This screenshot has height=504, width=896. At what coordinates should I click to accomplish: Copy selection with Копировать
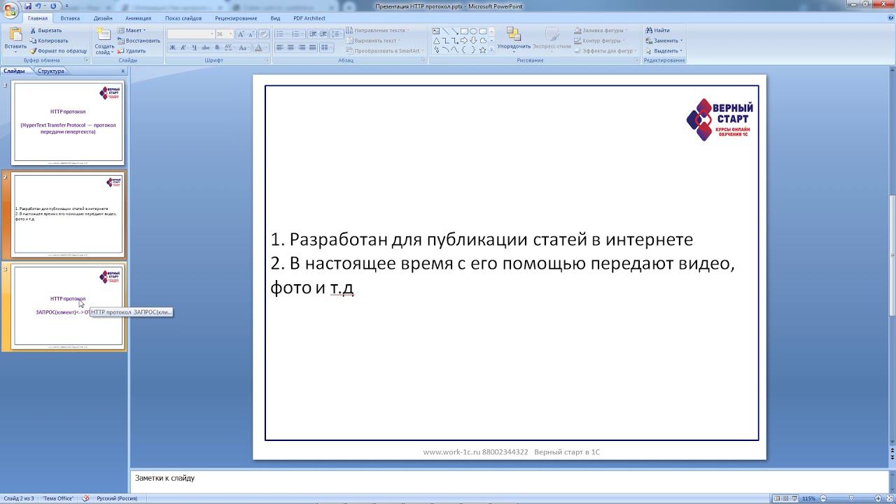(48, 41)
